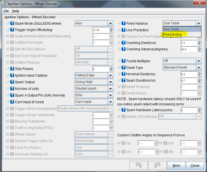This screenshot has width=207, height=172.
Task: Click the Cranking Advance field showing 10.0
Action: pyautogui.click(x=189, y=49)
